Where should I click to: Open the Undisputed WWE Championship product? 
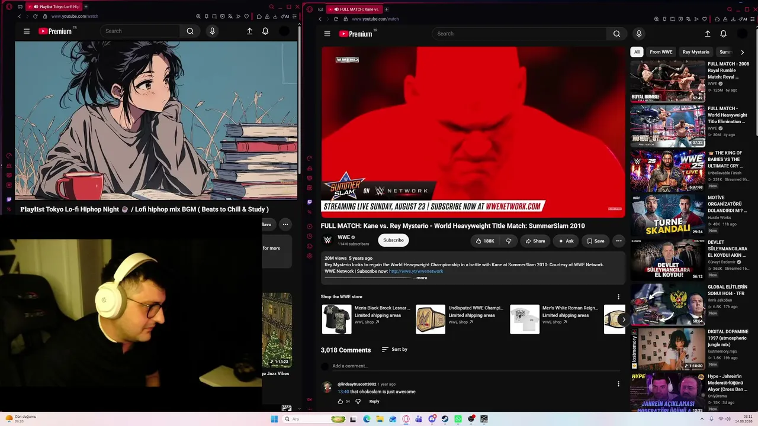point(460,319)
